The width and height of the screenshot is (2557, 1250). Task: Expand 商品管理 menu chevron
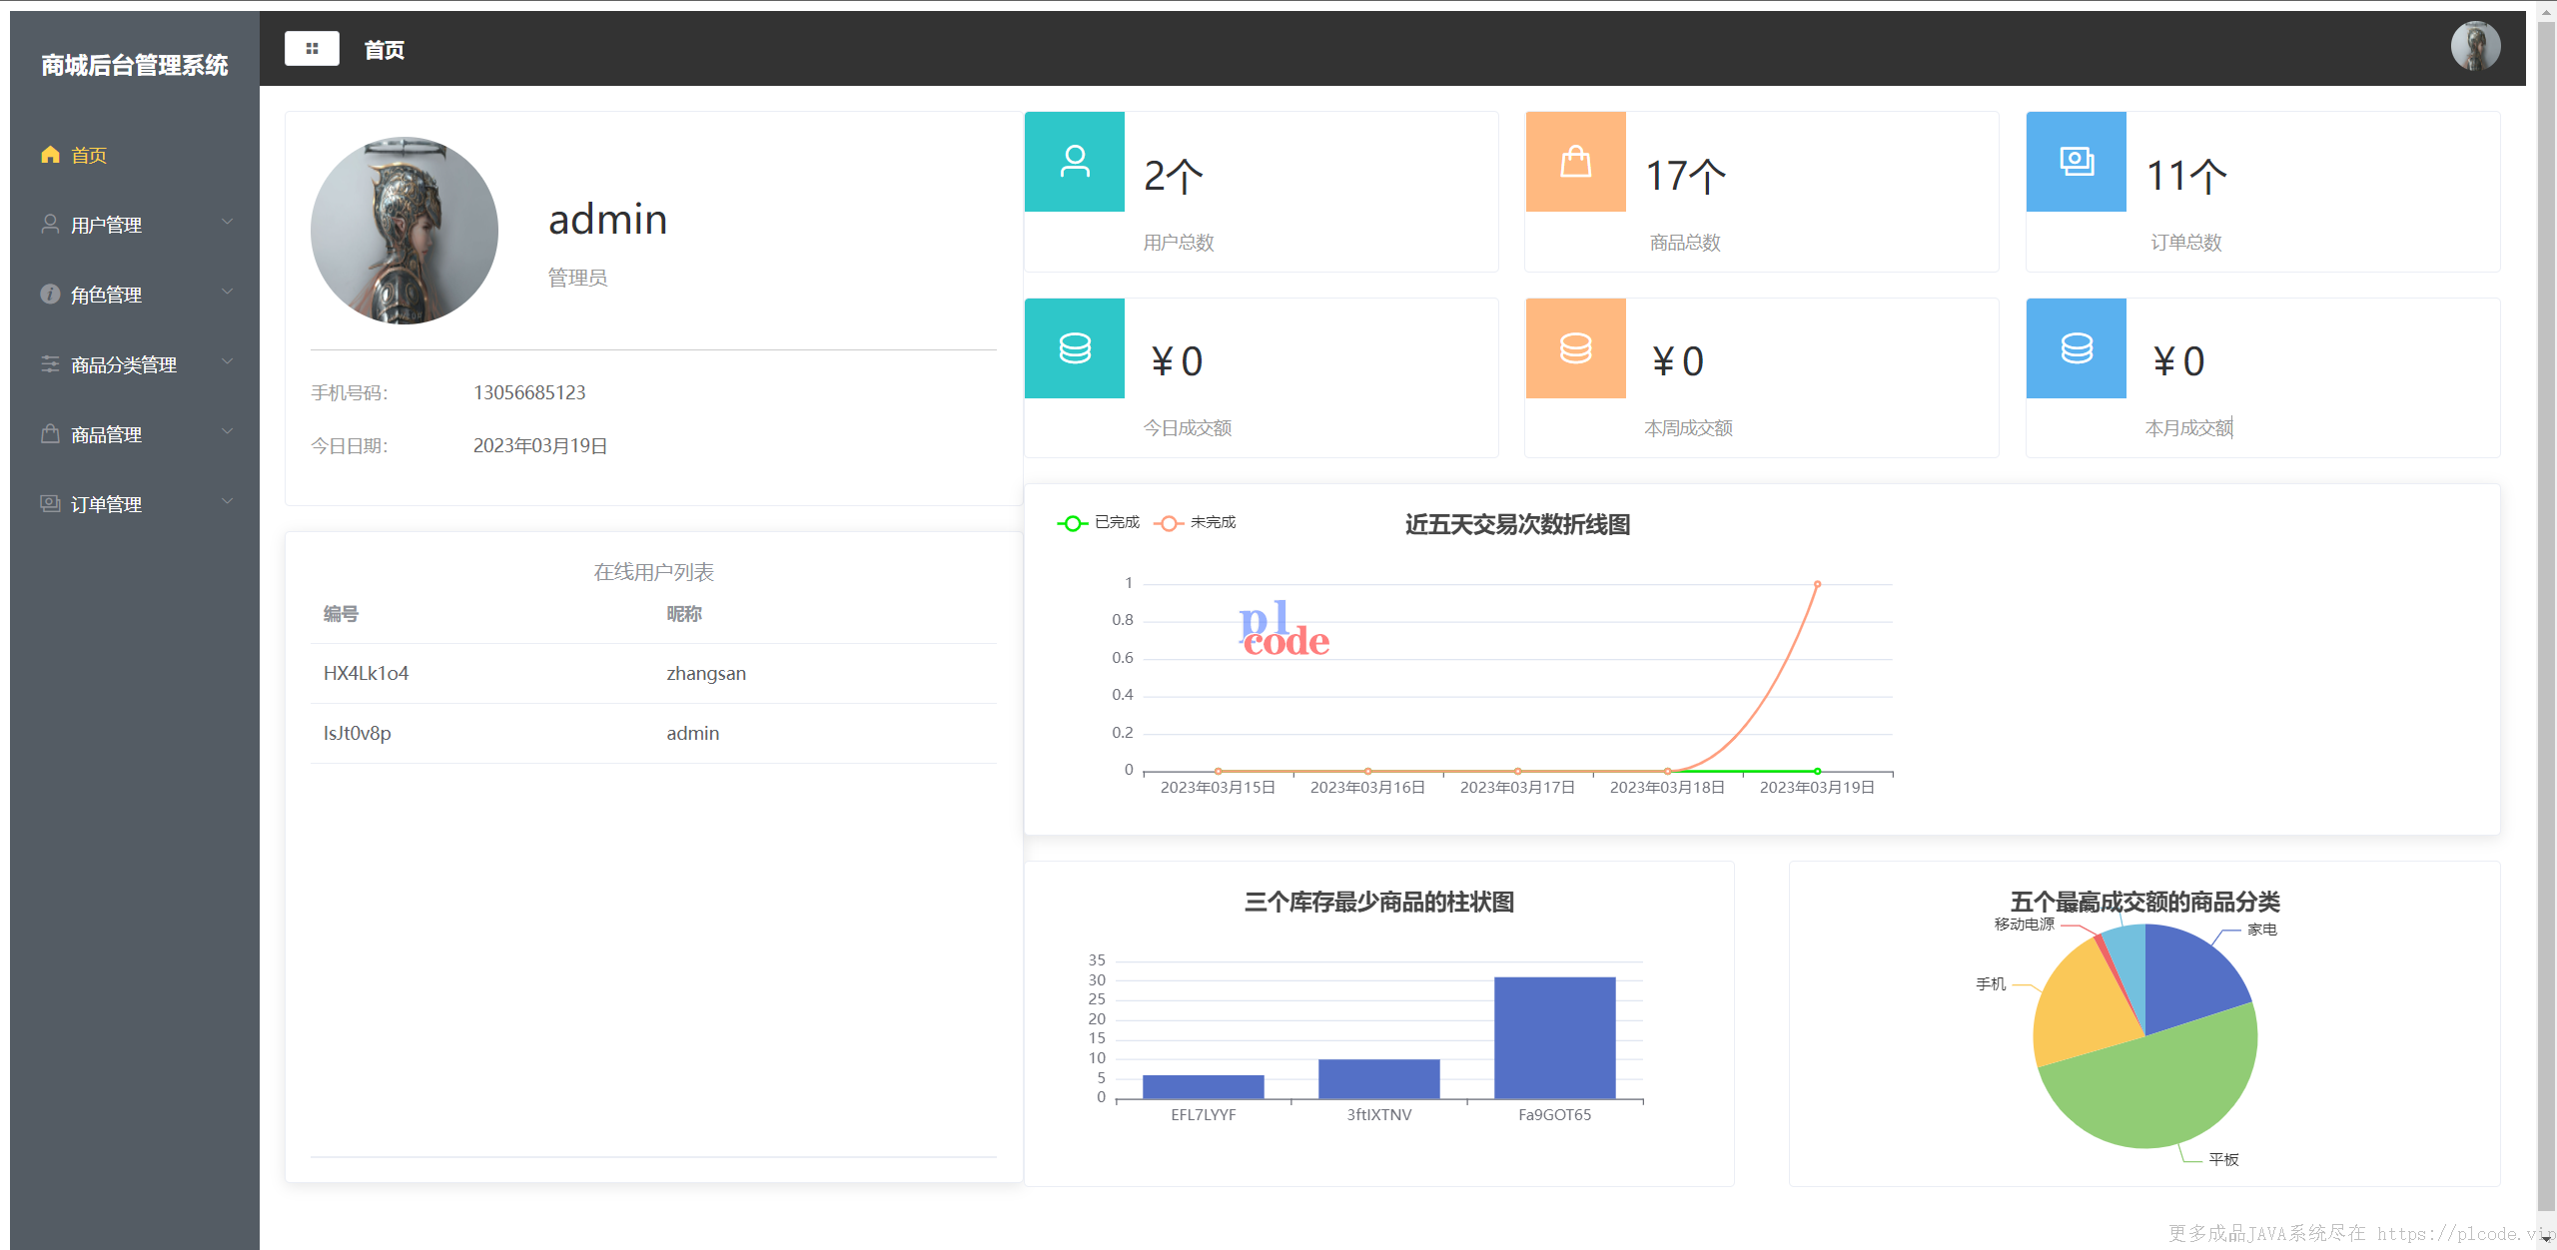pos(228,432)
